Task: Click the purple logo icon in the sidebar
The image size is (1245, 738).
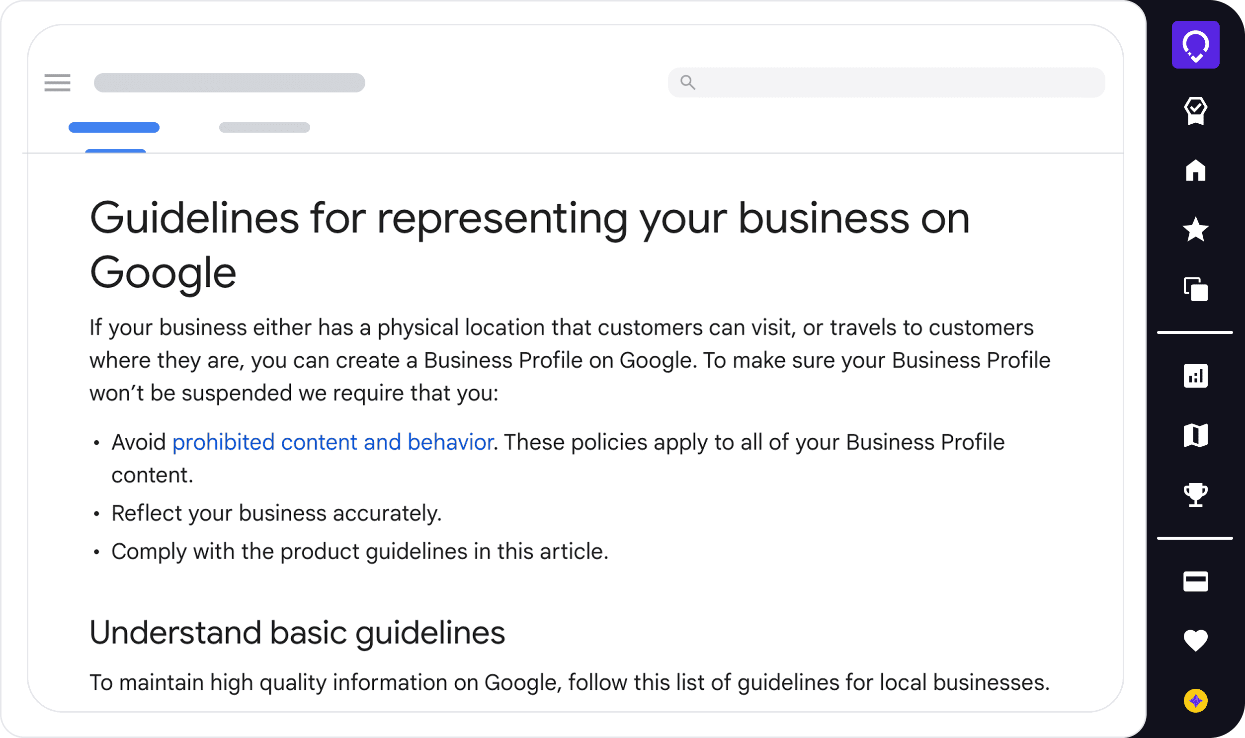Action: point(1195,45)
